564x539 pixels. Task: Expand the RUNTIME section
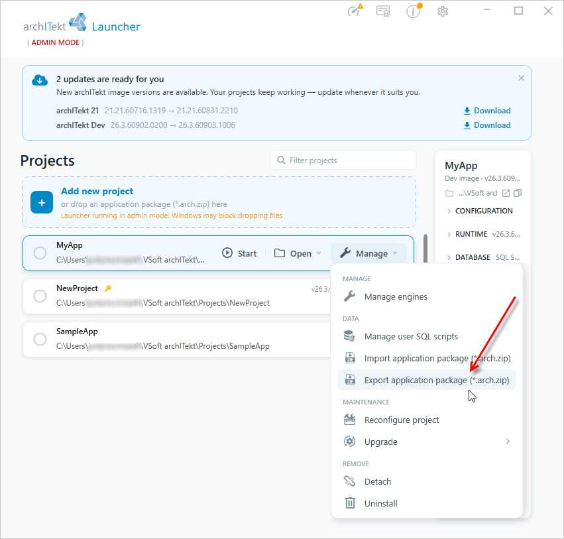[x=483, y=234]
